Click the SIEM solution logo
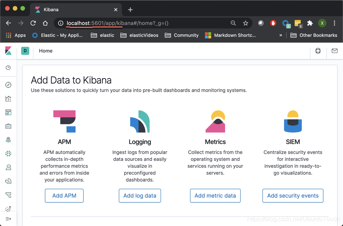 [293, 121]
